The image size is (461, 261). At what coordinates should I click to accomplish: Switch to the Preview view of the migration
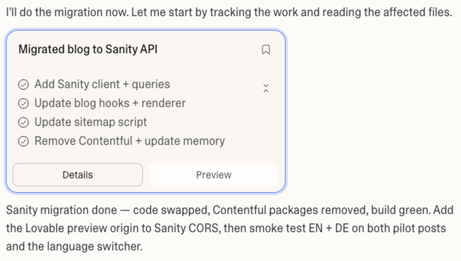click(x=214, y=174)
